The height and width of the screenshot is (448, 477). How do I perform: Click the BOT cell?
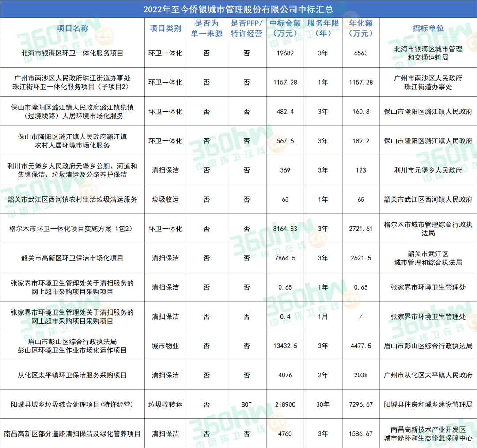pos(247,405)
